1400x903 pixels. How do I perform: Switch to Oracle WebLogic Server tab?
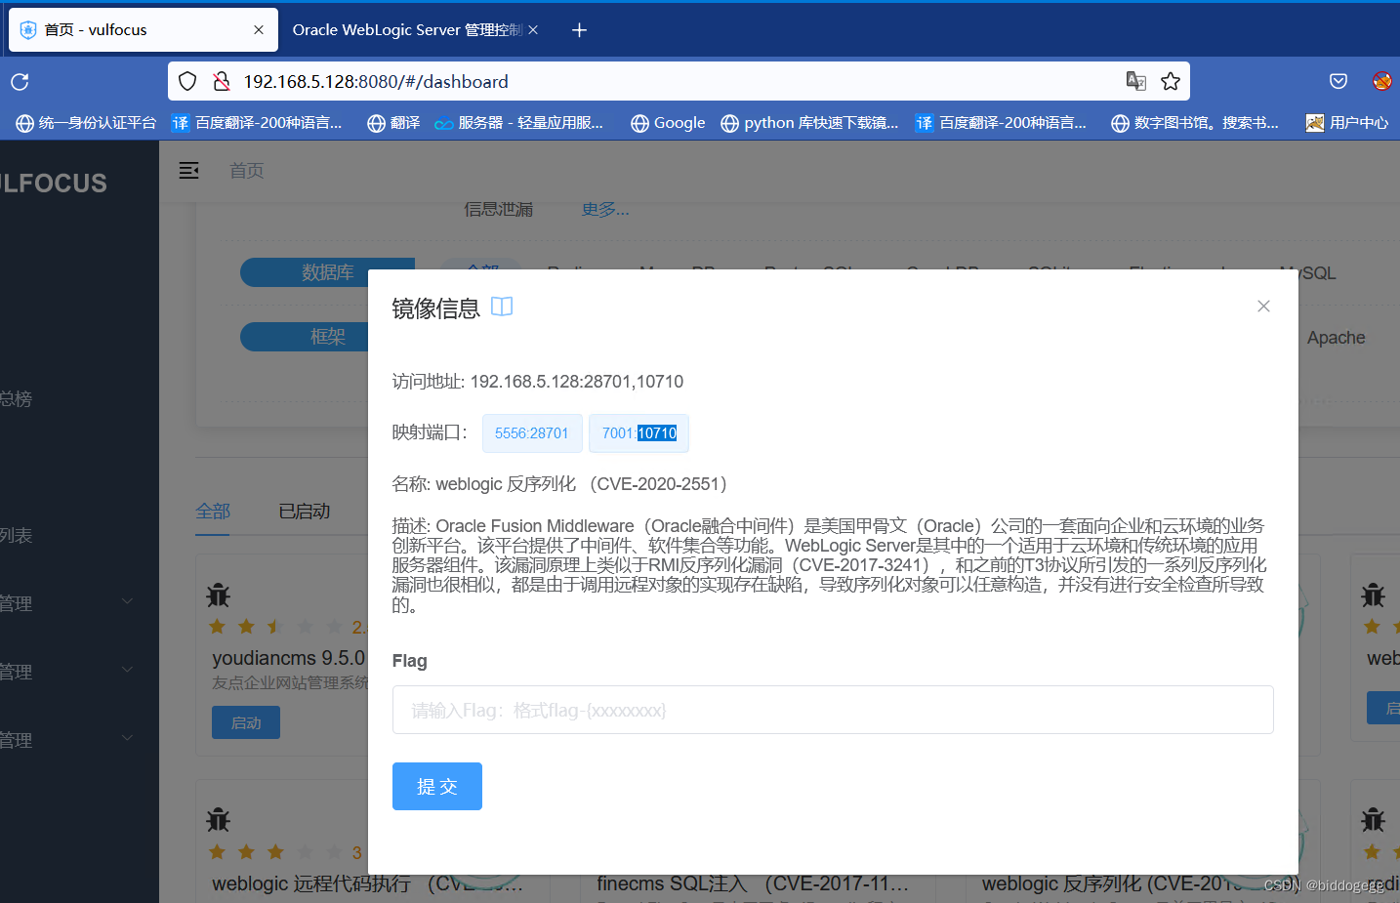[x=407, y=30]
